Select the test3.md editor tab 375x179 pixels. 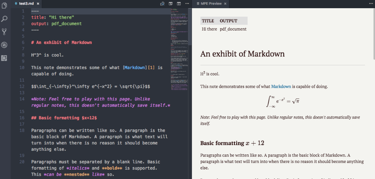pyautogui.click(x=27, y=4)
